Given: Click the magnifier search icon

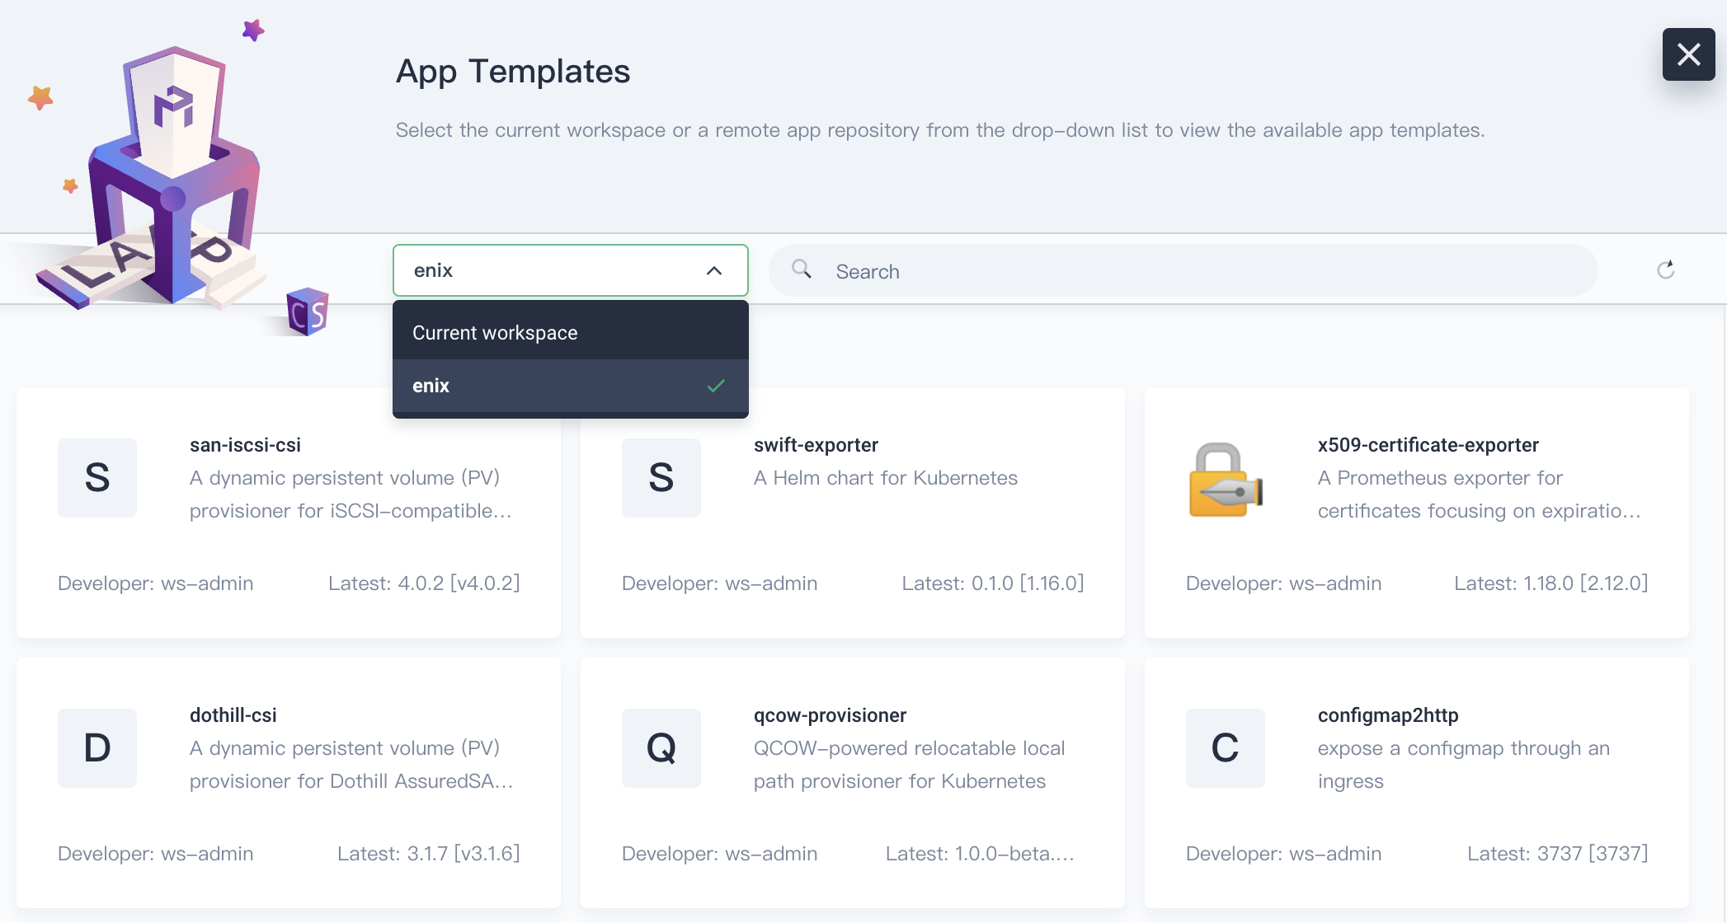Looking at the screenshot, I should tap(801, 269).
